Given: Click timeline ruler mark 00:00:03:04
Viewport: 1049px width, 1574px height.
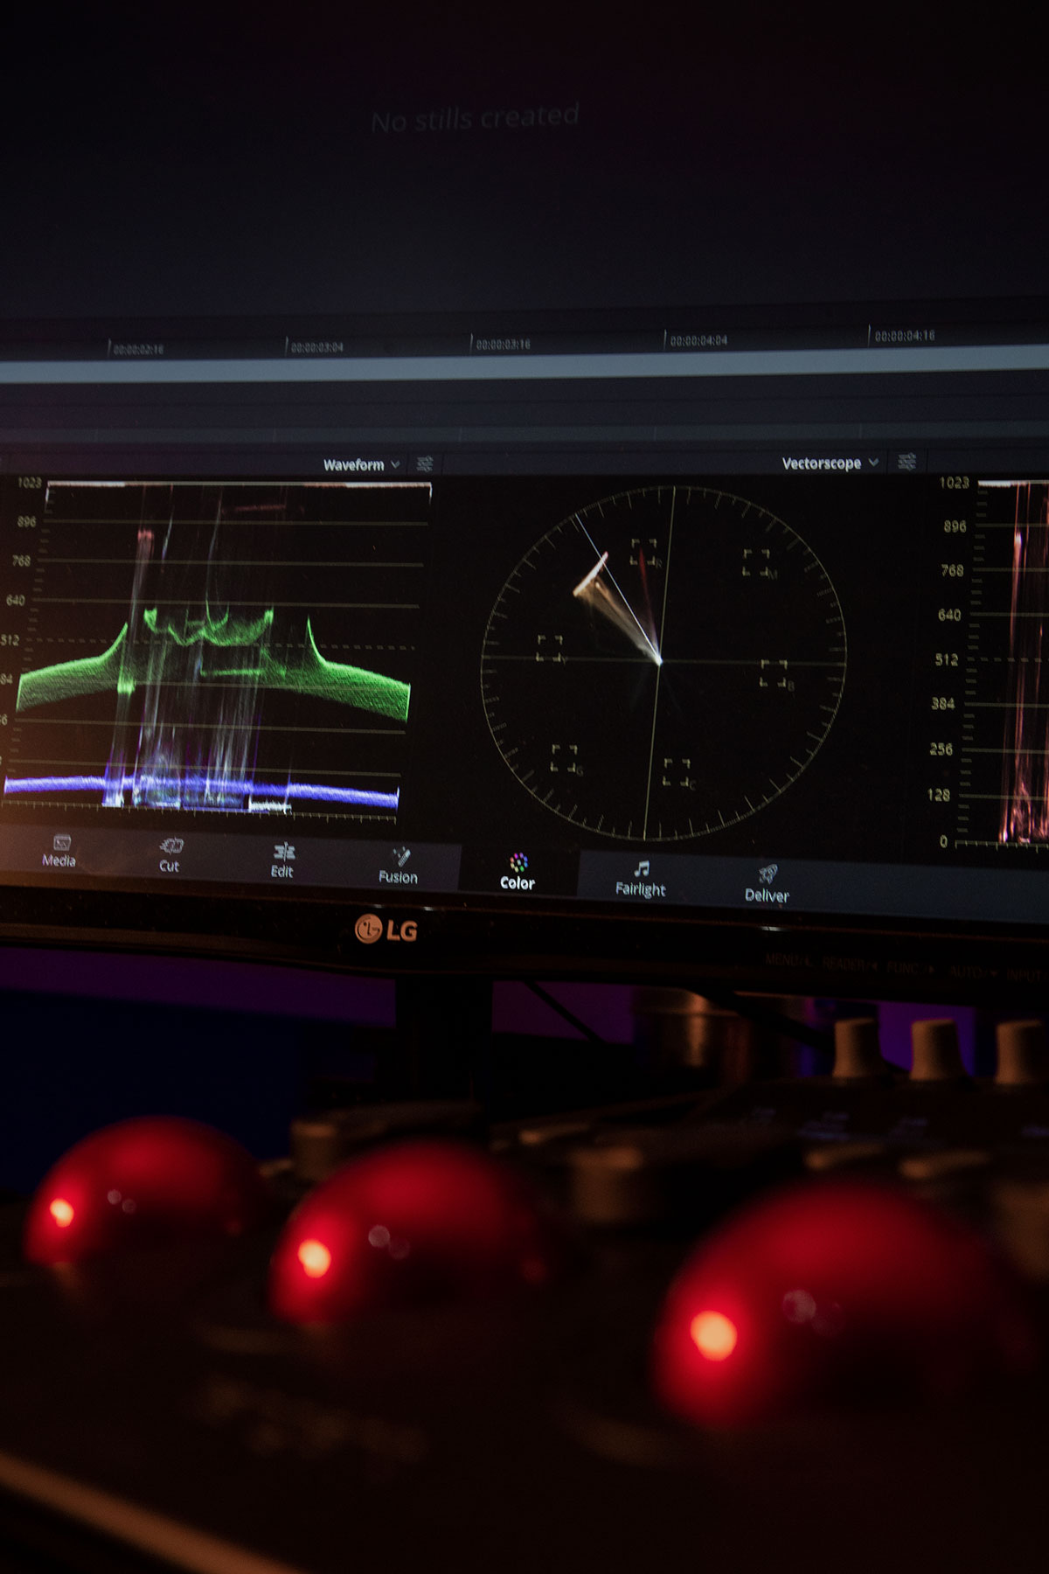Looking at the screenshot, I should point(316,346).
